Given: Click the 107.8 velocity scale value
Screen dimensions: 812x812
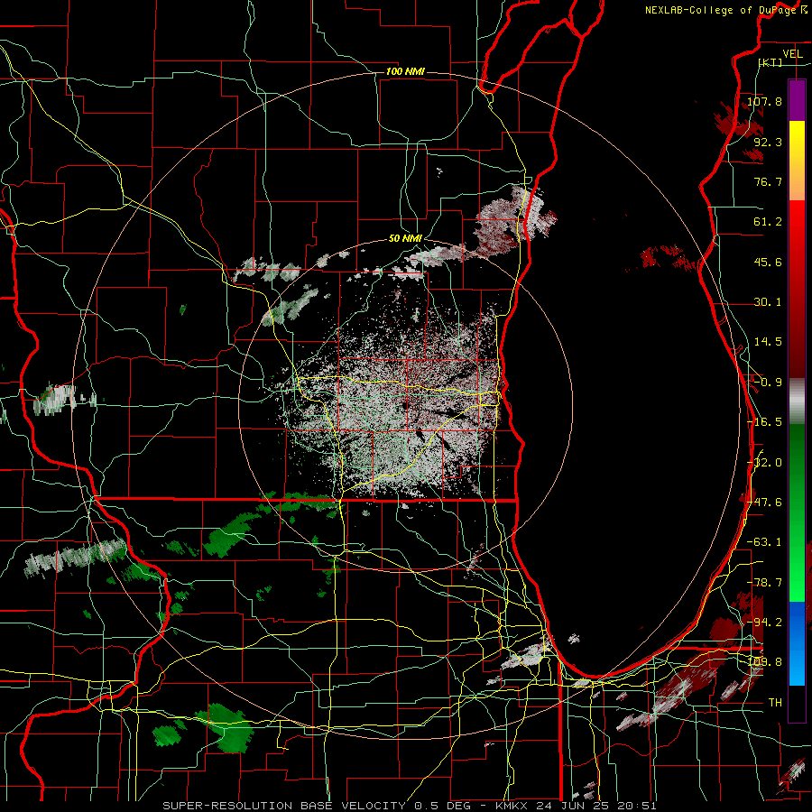Looking at the screenshot, I should click(x=764, y=101).
